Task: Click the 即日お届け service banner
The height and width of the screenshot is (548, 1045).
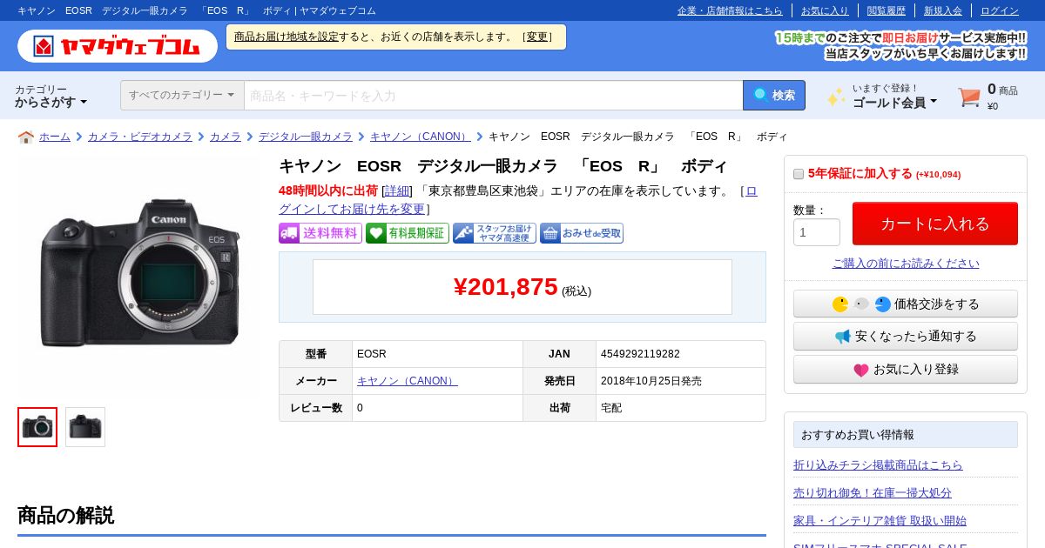Action: [900, 46]
